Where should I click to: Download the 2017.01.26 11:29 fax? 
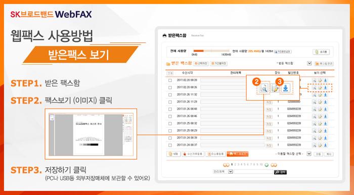click(x=325, y=102)
